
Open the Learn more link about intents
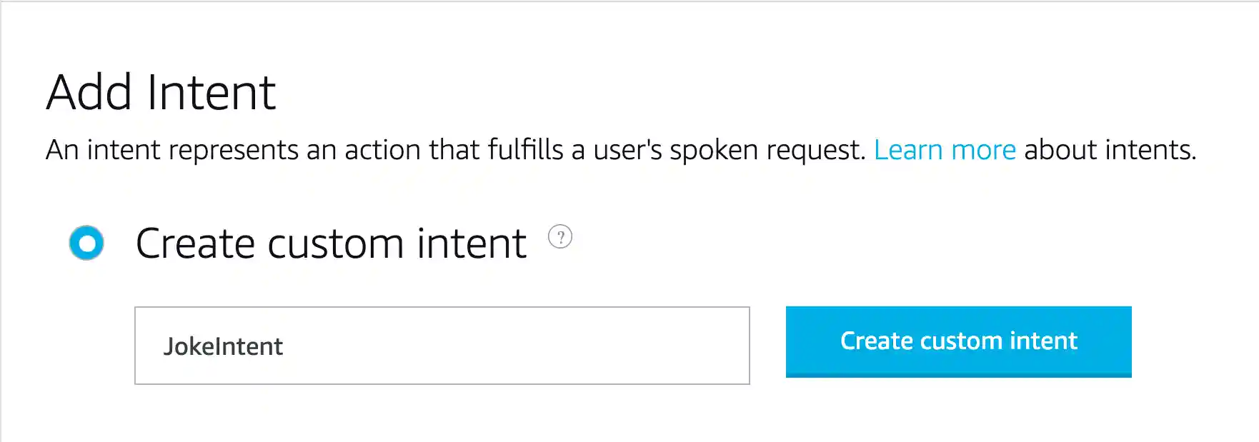(x=945, y=150)
